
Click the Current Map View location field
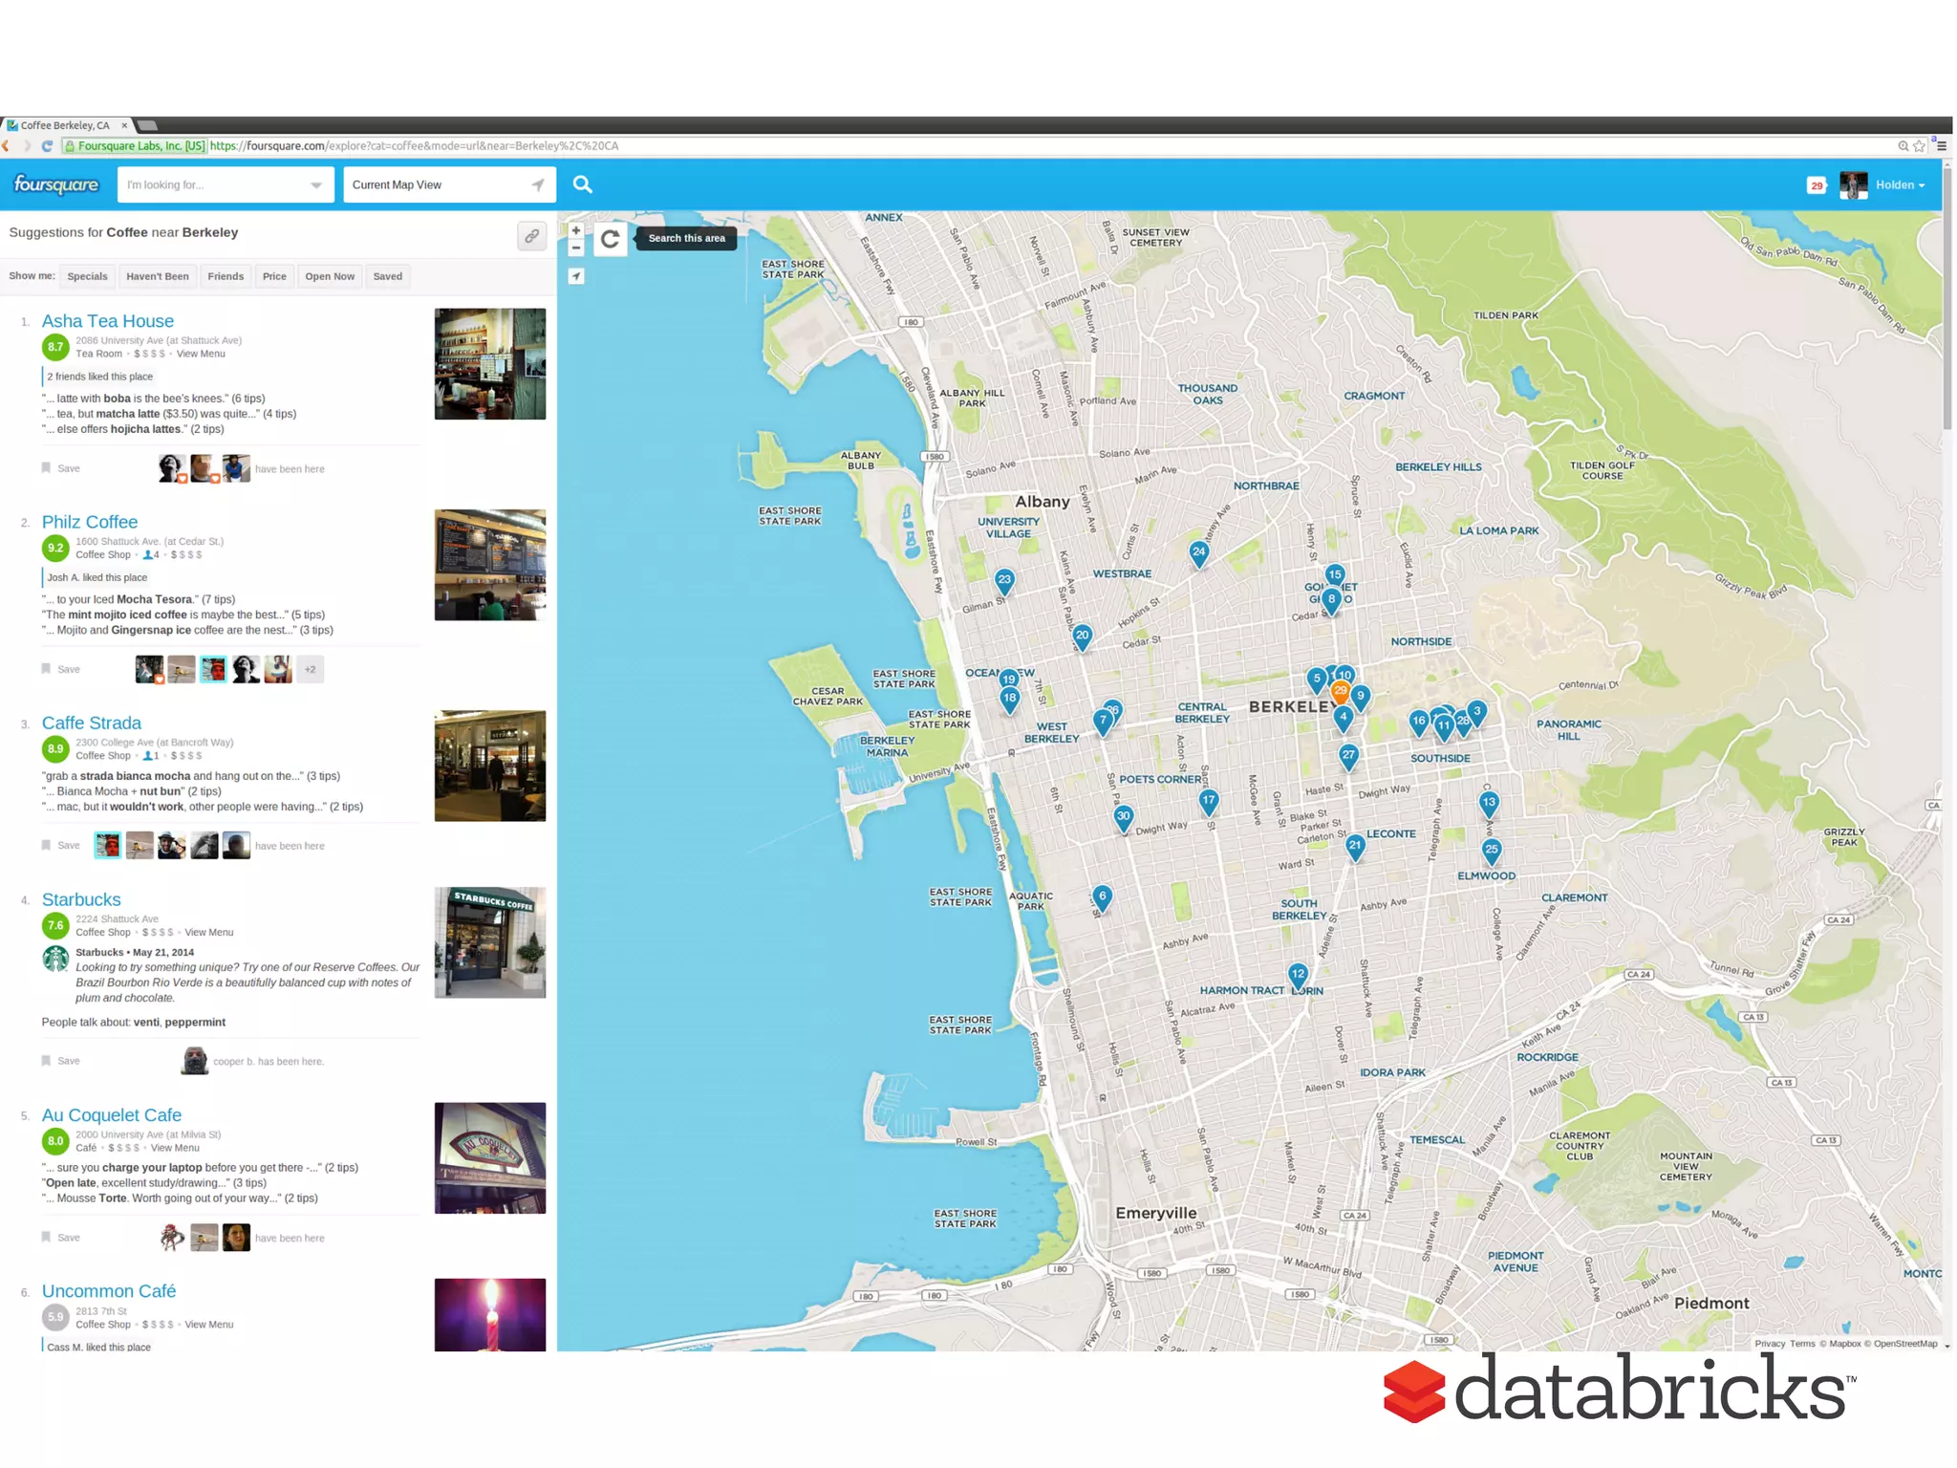tap(448, 185)
